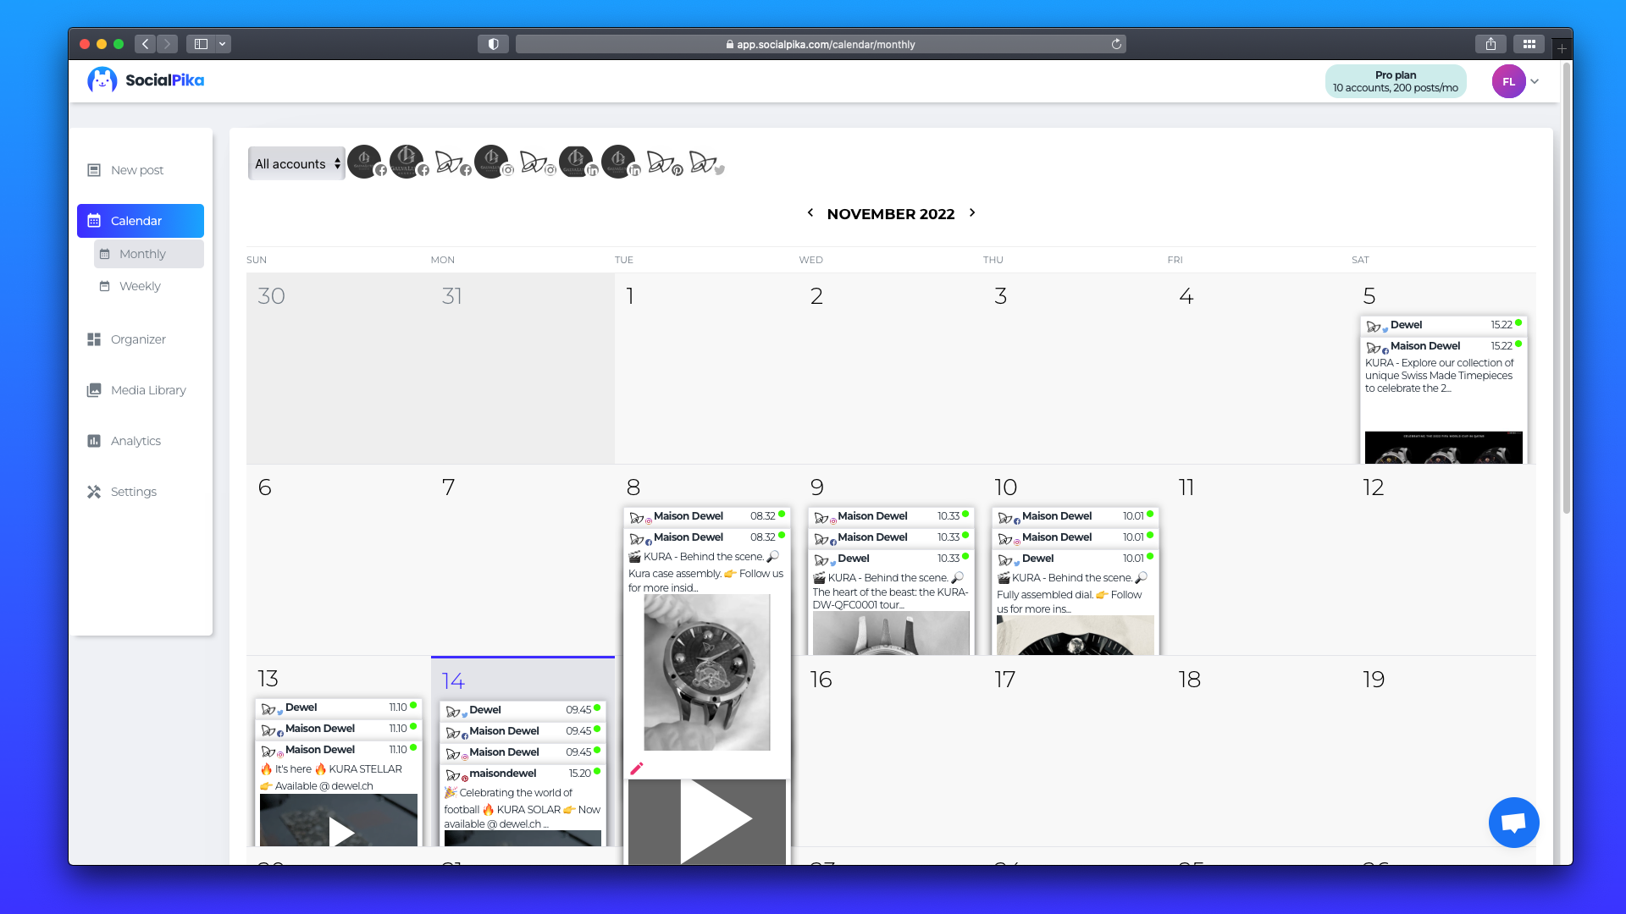1626x914 pixels.
Task: Show the Safari tab overview grid
Action: tap(1529, 44)
